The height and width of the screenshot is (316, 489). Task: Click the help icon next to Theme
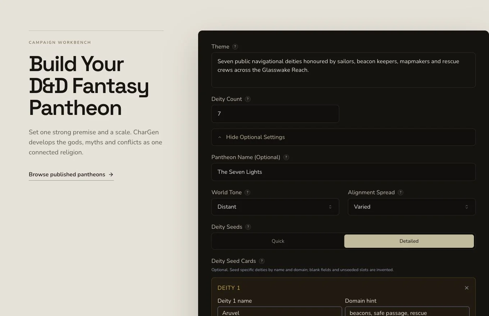235,47
